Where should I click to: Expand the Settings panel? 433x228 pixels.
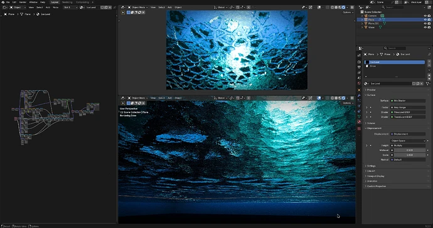tap(397, 166)
